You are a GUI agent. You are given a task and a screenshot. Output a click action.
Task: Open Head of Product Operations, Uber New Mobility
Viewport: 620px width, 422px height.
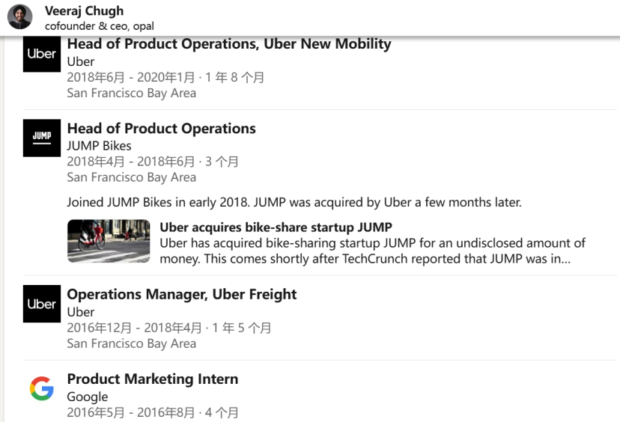click(228, 44)
